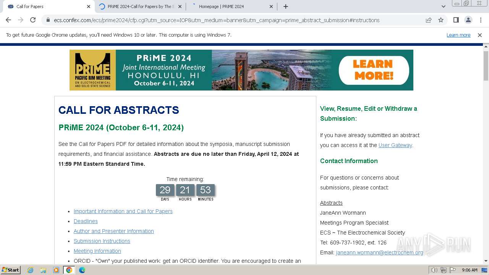The height and width of the screenshot is (275, 489).
Task: Click the address bar URL field
Action: coord(217,20)
